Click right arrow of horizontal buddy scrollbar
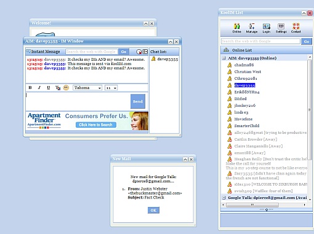314x234 pixels. pos(305,205)
